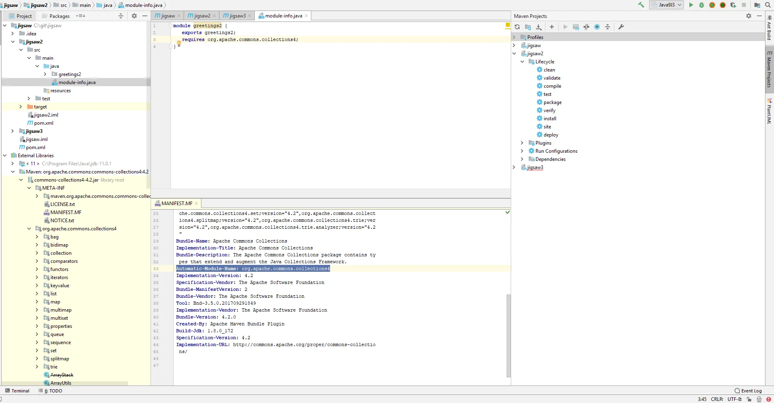This screenshot has height=403, width=774.
Task: Reimport all Maven projects using the refresh icon
Action: tap(517, 27)
